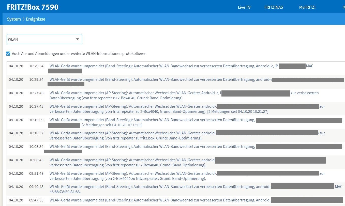Select the first 10:29:54 Android-2 Band-Steering entry
The image size is (345, 206).
tap(176, 68)
